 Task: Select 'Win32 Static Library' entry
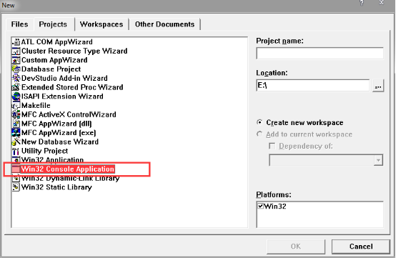coord(56,187)
